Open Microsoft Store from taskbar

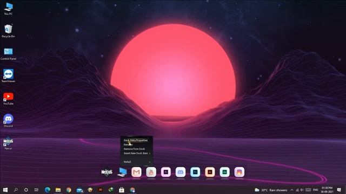coord(122,190)
